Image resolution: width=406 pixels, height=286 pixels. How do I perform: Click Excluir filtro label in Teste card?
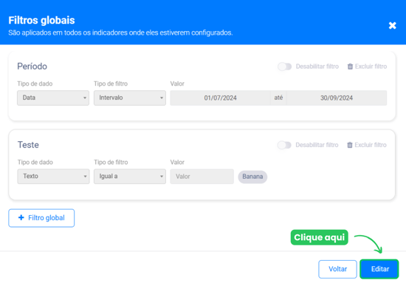[x=371, y=145]
